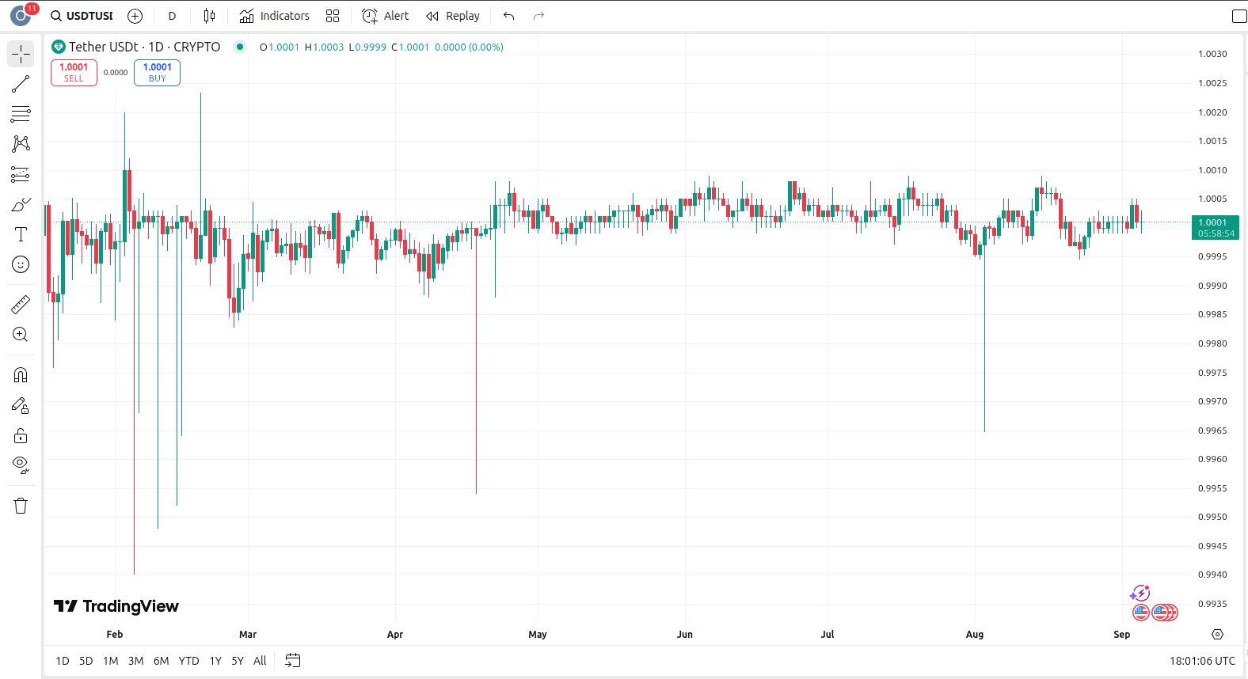Image resolution: width=1248 pixels, height=679 pixels.
Task: Redo the chart action
Action: (538, 16)
